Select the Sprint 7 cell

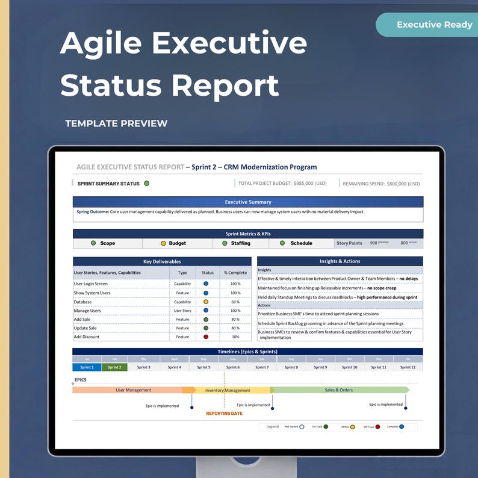262,367
